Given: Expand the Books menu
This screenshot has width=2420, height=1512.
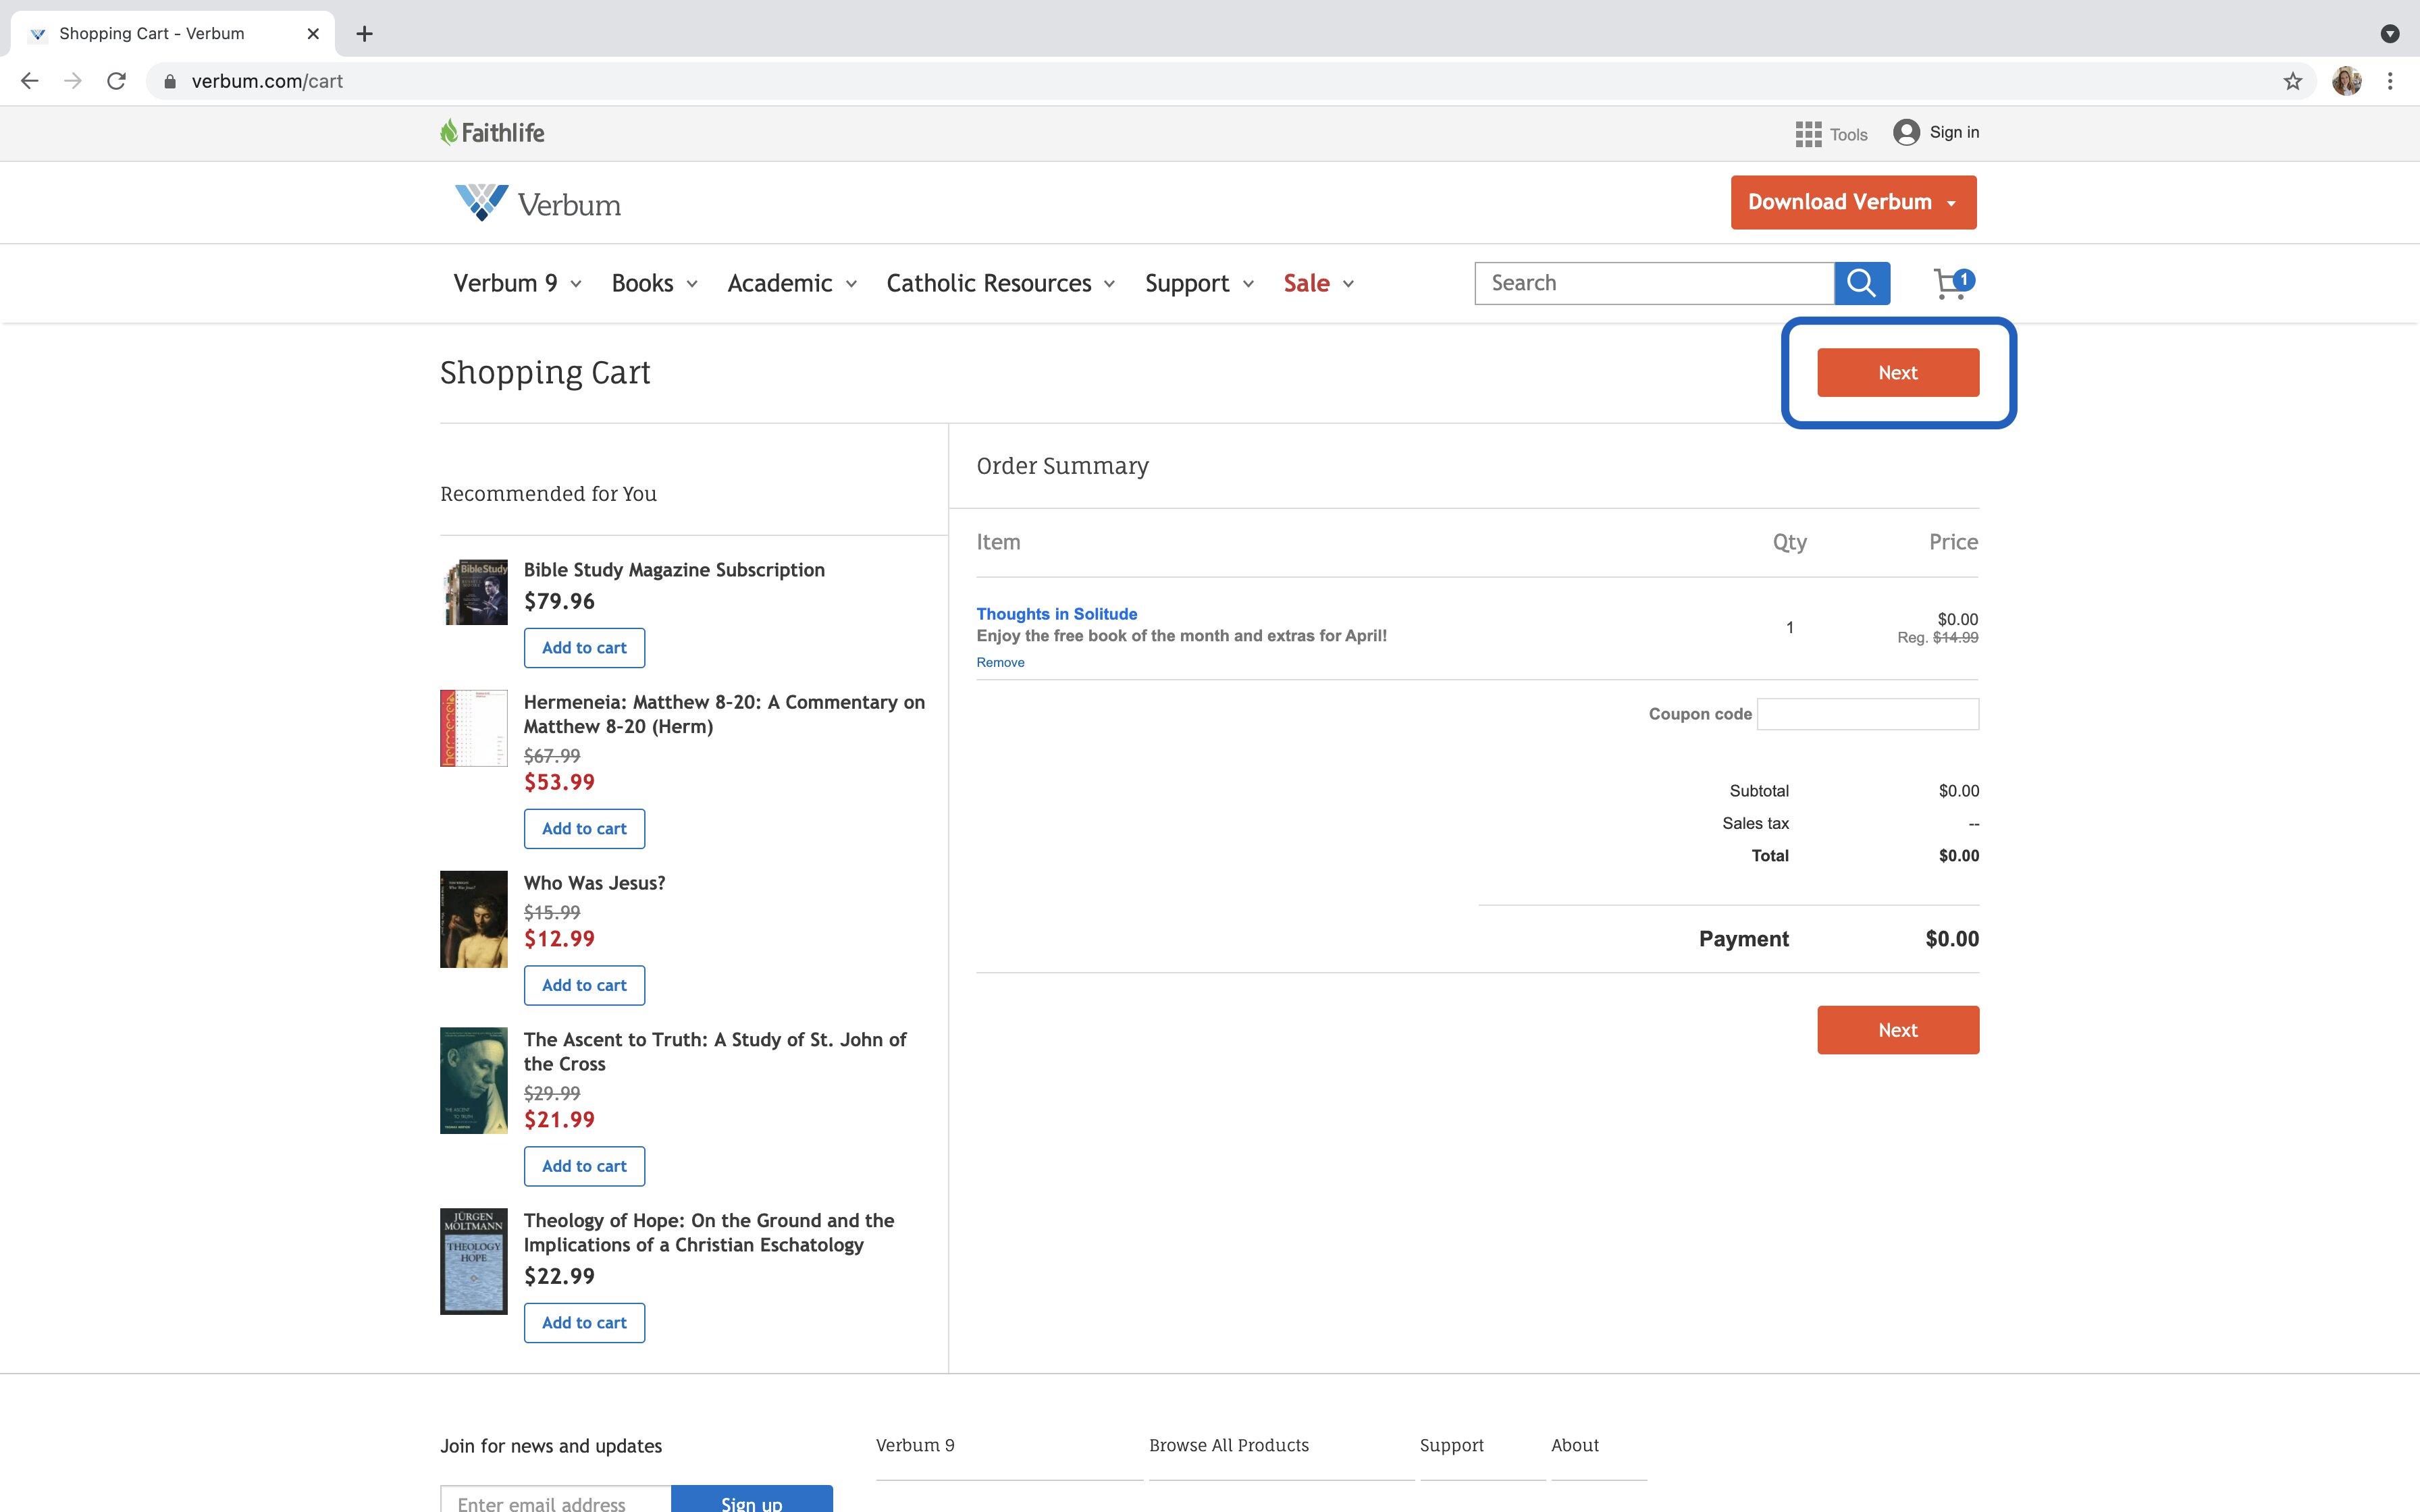Looking at the screenshot, I should [x=654, y=283].
